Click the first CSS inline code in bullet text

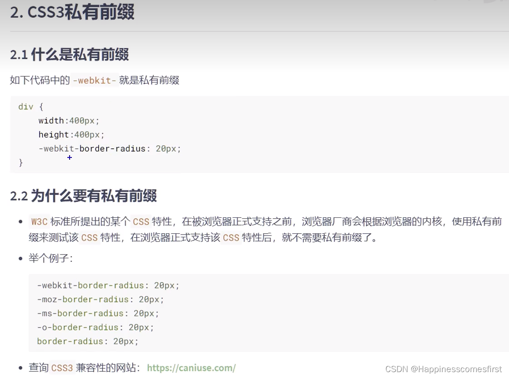pyautogui.click(x=141, y=221)
